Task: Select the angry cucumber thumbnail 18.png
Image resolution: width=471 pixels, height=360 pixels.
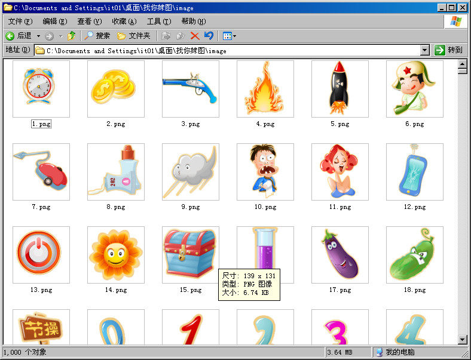Action: [415, 255]
